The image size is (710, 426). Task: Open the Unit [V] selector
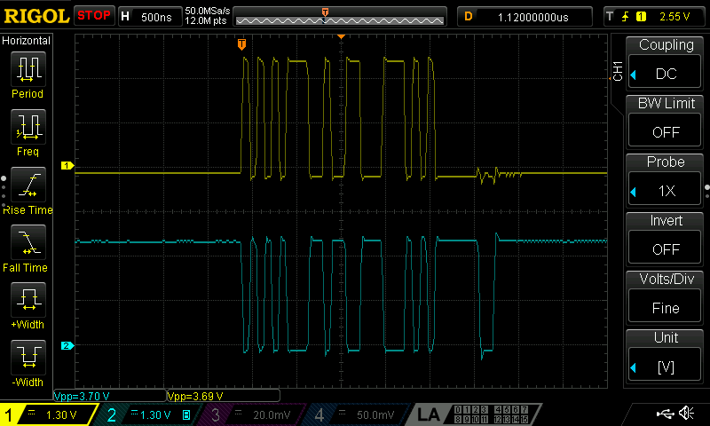[x=665, y=367]
